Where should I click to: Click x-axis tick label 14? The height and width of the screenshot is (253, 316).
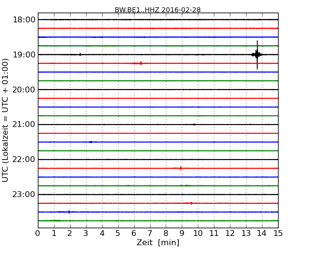(262, 233)
